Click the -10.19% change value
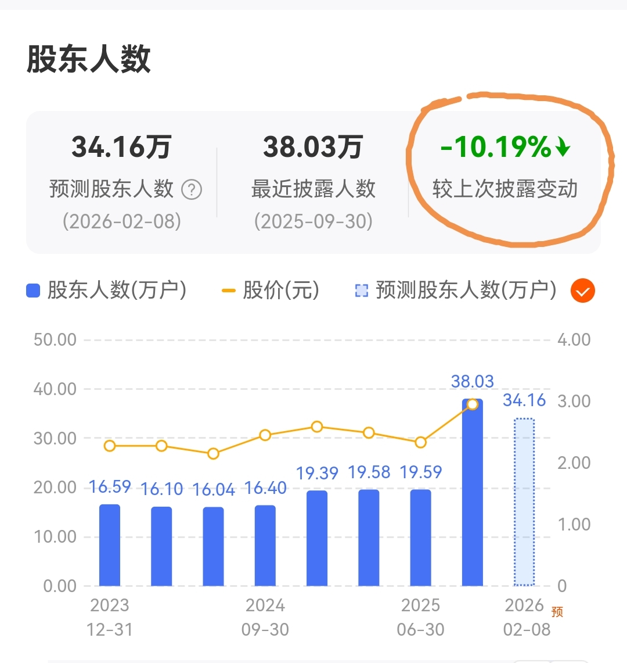 496,147
